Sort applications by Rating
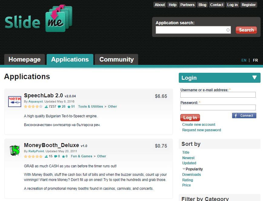The height and width of the screenshot is (201, 263). [188, 180]
